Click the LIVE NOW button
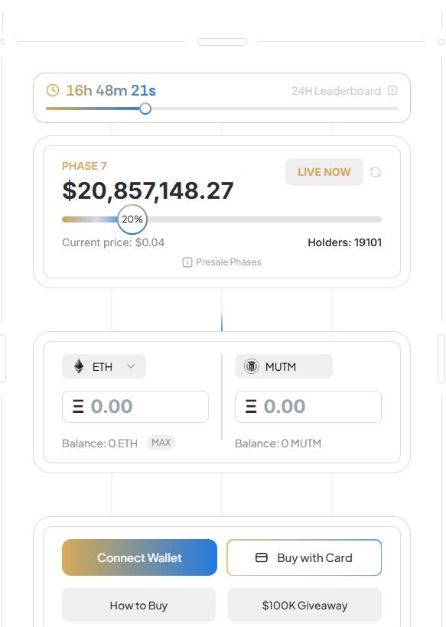Screen dimensions: 446x627 [324, 172]
